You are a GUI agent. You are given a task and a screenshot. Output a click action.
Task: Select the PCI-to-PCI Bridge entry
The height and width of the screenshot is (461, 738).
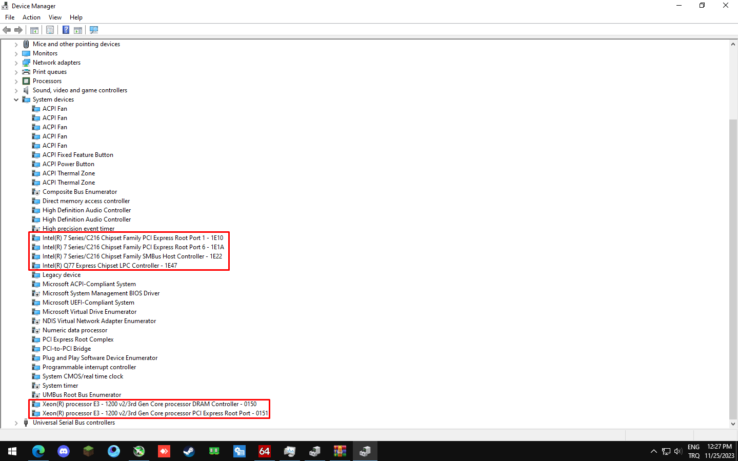(67, 349)
